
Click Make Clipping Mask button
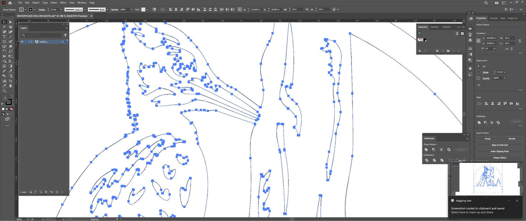click(500, 151)
